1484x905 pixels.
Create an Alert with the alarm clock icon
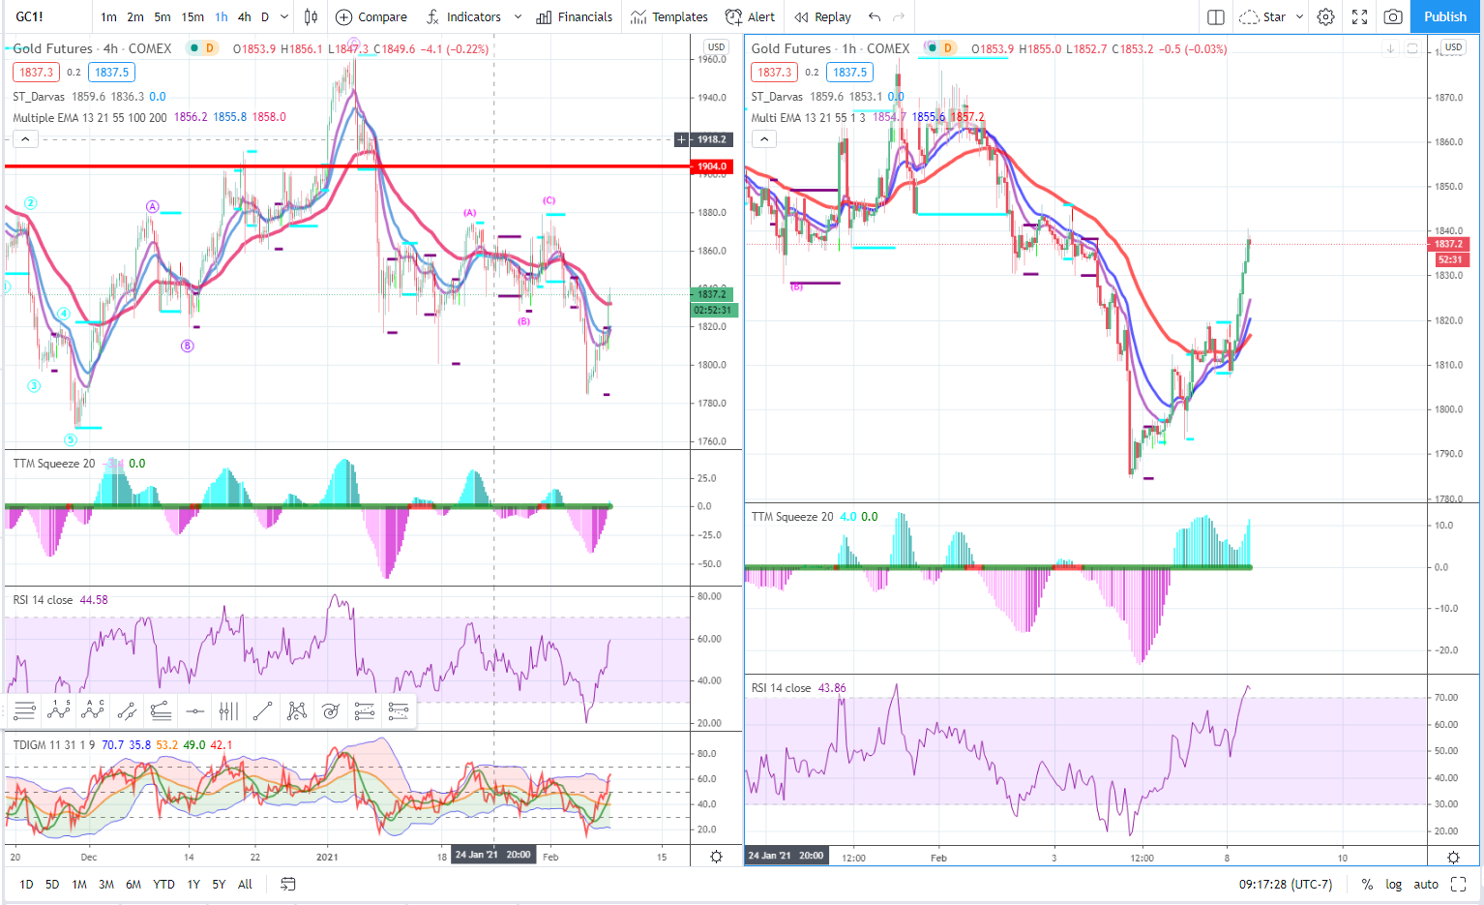(x=750, y=16)
